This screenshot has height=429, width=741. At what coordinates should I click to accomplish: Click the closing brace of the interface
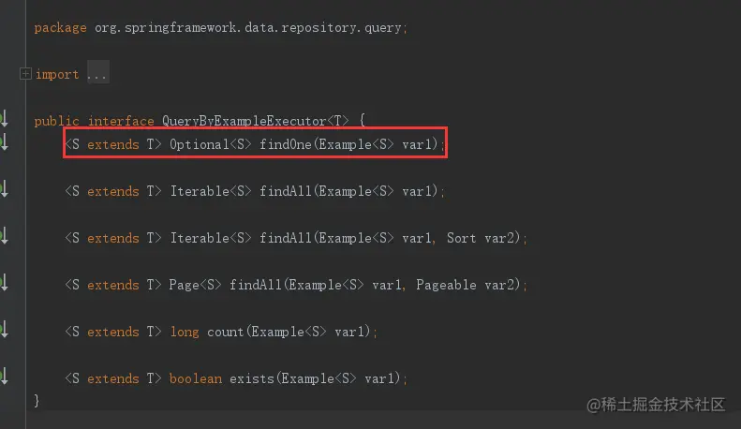(37, 400)
